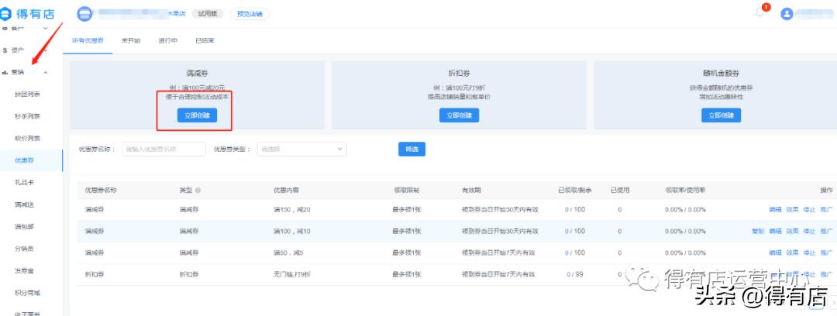Open the user account avatar

click(787, 14)
